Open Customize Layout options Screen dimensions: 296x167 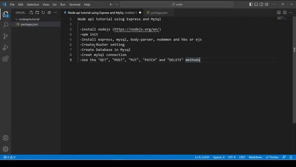[266, 4]
